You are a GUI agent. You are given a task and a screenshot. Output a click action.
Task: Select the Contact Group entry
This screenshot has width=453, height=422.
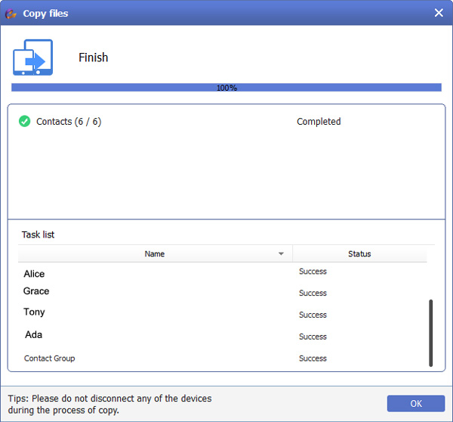click(50, 358)
